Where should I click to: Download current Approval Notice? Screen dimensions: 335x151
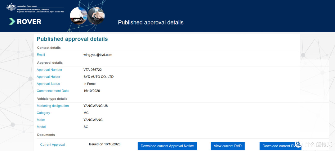coord(167,146)
